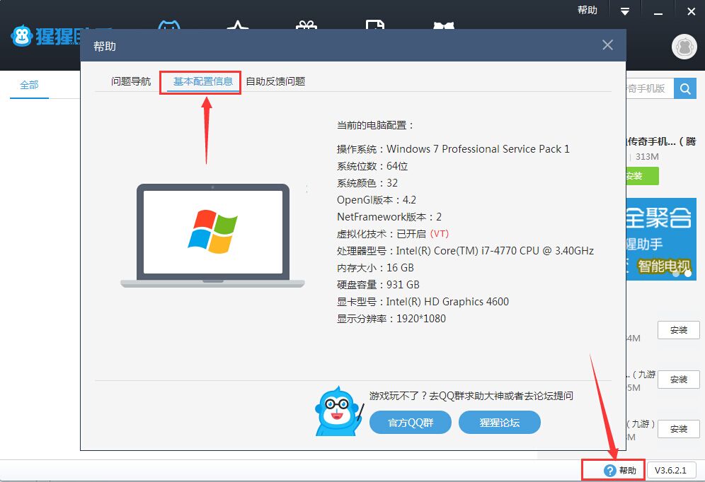Switch to the 问题导航 tab
This screenshot has width=705, height=482.
coord(131,81)
